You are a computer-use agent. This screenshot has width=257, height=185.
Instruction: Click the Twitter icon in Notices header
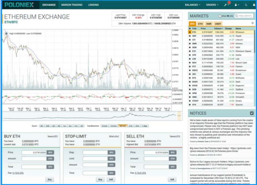[252, 113]
